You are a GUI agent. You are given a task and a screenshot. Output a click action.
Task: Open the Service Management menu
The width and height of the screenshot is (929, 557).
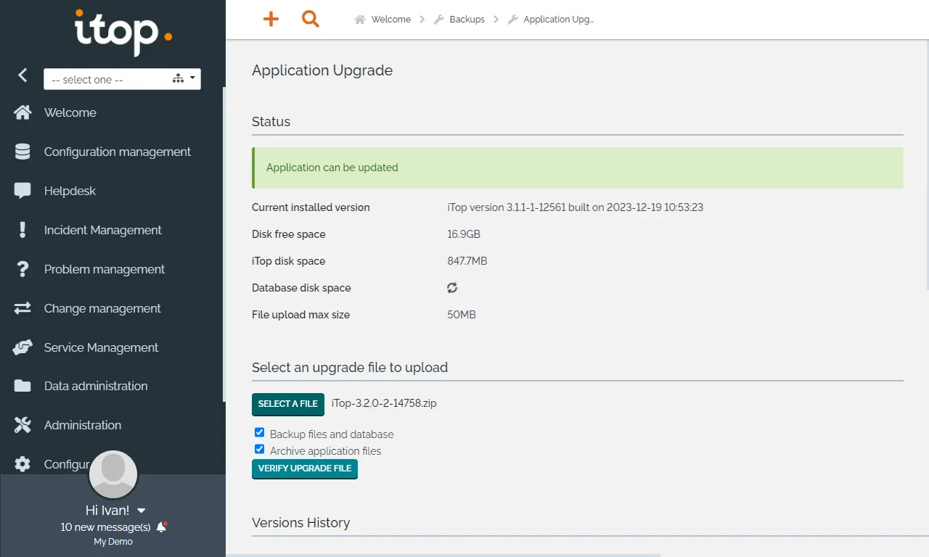101,347
